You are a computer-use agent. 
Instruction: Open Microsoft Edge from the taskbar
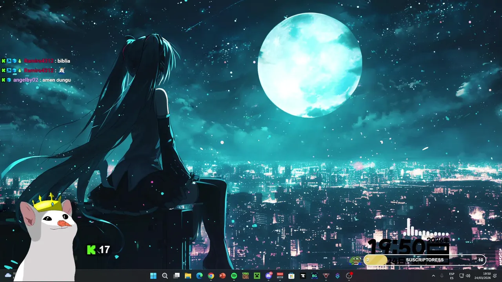(x=199, y=276)
